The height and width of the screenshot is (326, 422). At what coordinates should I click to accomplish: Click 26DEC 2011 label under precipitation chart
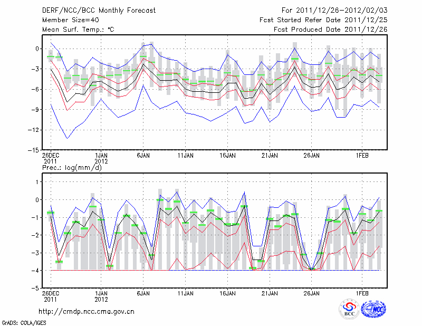tap(51, 296)
